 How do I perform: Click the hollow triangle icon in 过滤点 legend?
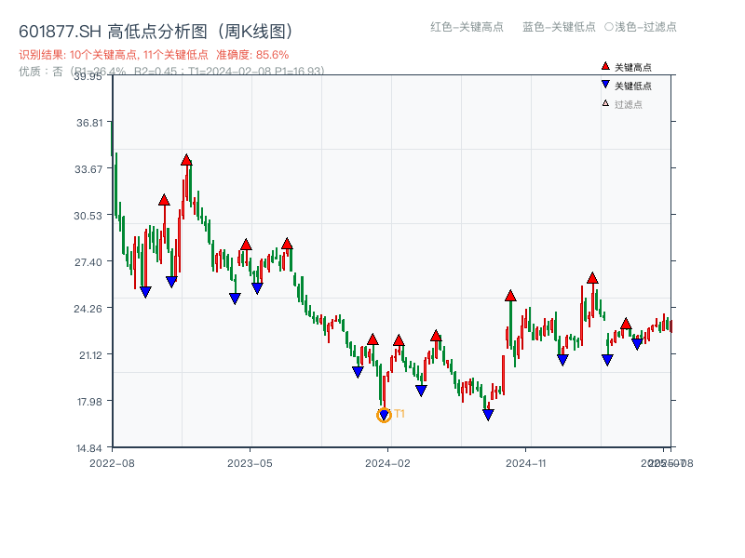(x=605, y=103)
